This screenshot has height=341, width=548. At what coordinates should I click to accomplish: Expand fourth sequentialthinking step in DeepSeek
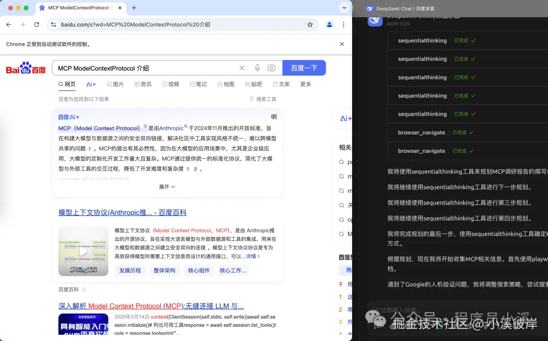click(x=468, y=96)
